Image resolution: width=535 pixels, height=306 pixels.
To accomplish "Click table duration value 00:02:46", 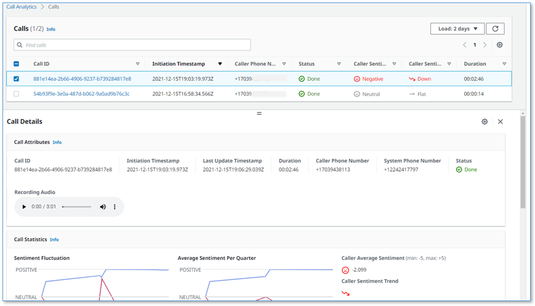I will pos(473,79).
